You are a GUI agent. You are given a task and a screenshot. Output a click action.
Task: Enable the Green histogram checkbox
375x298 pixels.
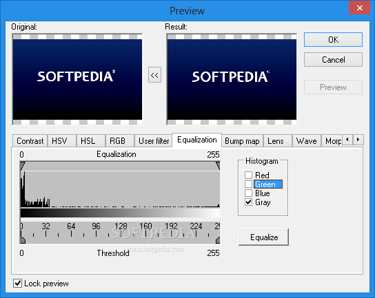click(248, 184)
